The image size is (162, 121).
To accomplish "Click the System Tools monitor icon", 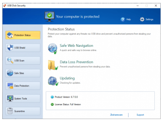I will pos(10,98).
